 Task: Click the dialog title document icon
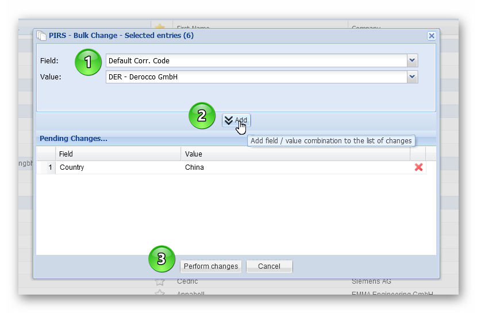pyautogui.click(x=41, y=36)
